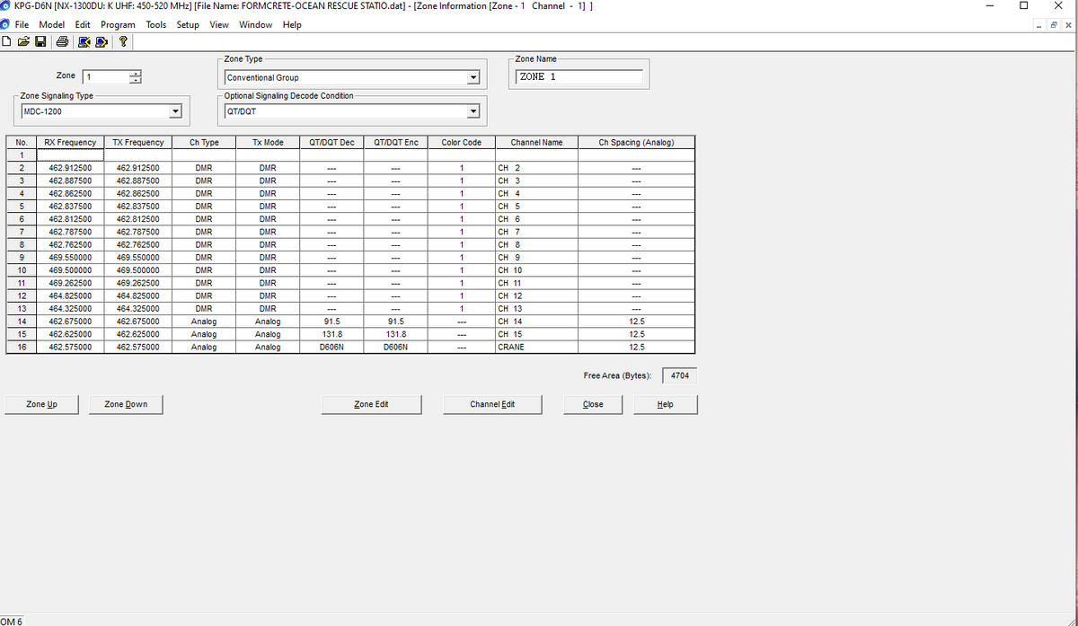The image size is (1078, 626).
Task: Click the KPG-D6N app icon in menu bar
Action: (x=6, y=24)
